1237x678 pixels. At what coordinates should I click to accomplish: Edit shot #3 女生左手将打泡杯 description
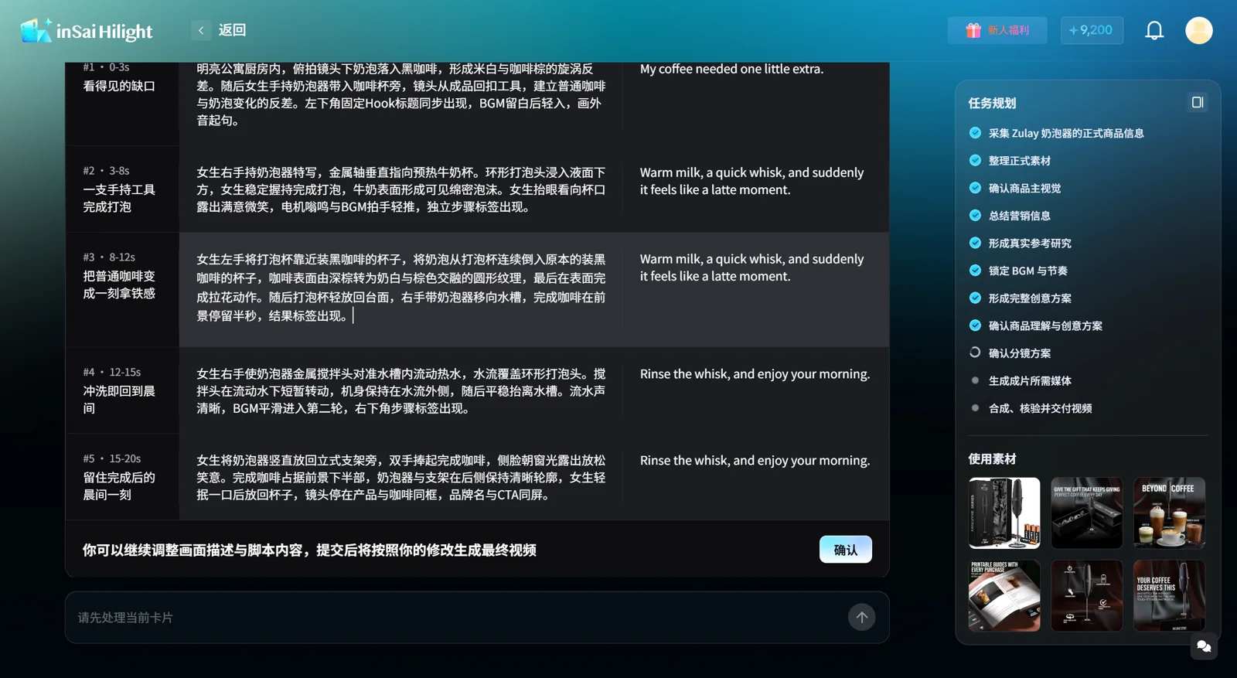(400, 288)
